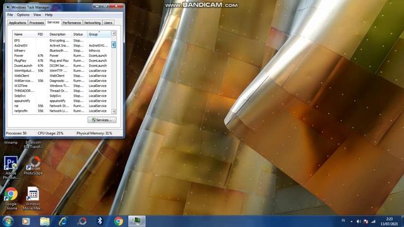Select the PlugPlay service row

[62, 61]
